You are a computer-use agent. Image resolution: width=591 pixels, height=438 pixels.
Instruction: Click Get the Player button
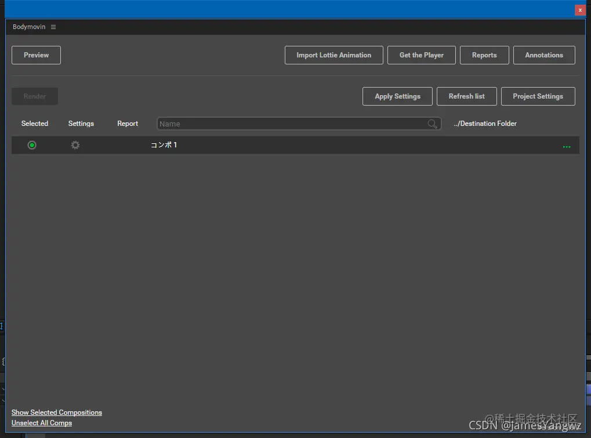pyautogui.click(x=422, y=55)
